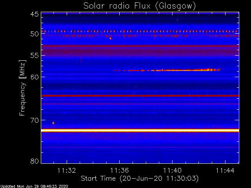Click the 11:36 time tick label
Viewport: 251px width, 188px height.
pos(119,171)
